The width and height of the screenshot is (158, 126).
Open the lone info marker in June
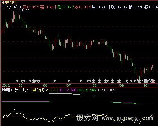(x=55, y=81)
